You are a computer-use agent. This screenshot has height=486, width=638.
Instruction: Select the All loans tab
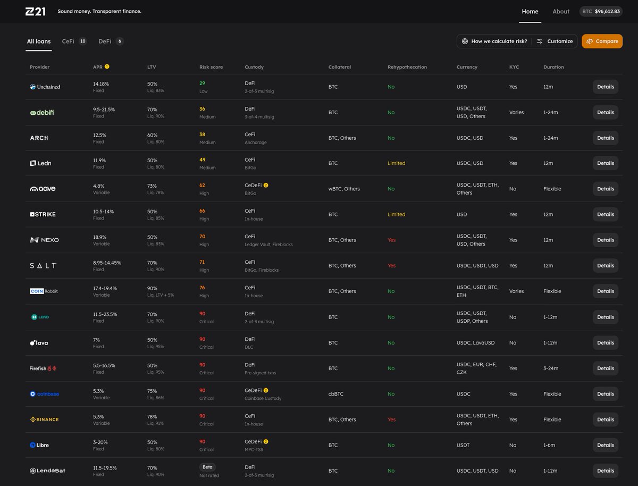[39, 41]
